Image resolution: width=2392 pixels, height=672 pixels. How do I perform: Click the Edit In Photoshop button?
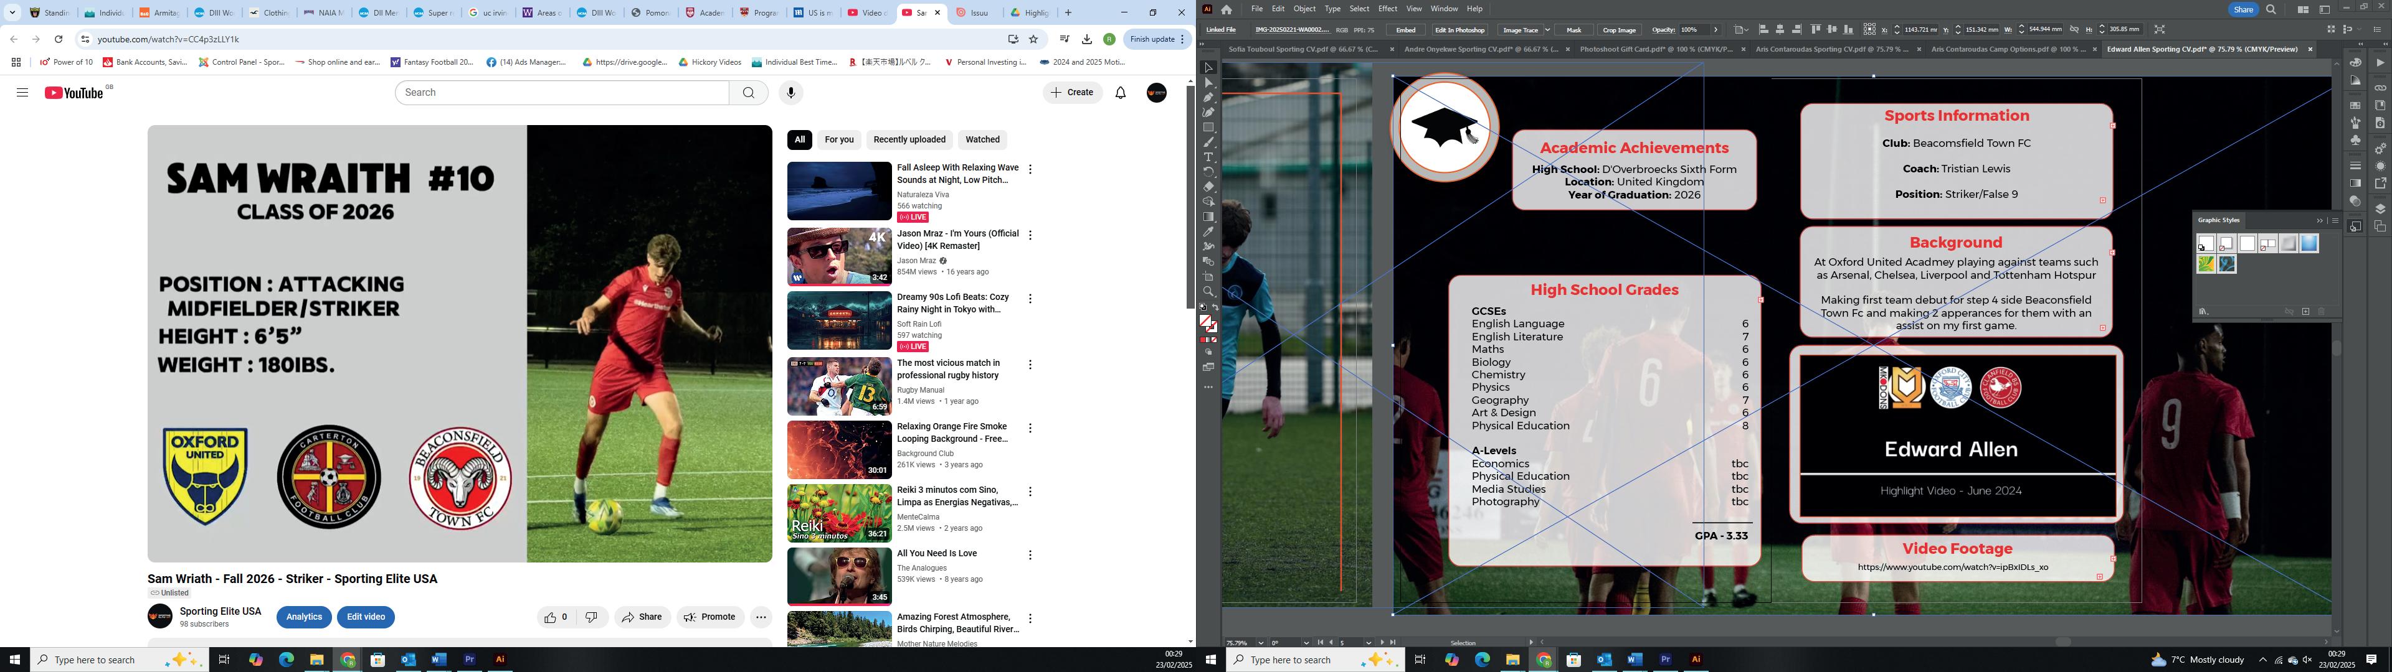pyautogui.click(x=1459, y=30)
